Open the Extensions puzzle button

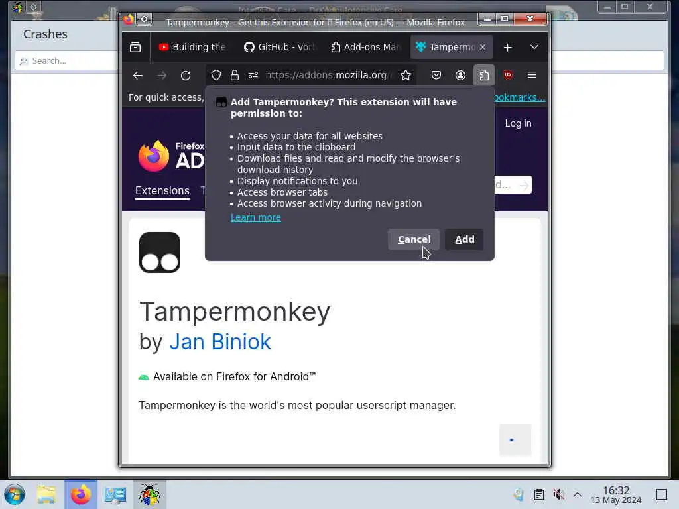pyautogui.click(x=484, y=76)
